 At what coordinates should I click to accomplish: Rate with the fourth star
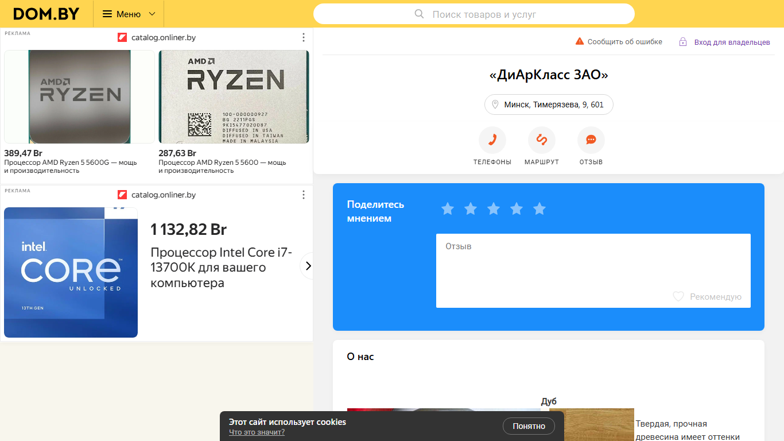click(517, 209)
